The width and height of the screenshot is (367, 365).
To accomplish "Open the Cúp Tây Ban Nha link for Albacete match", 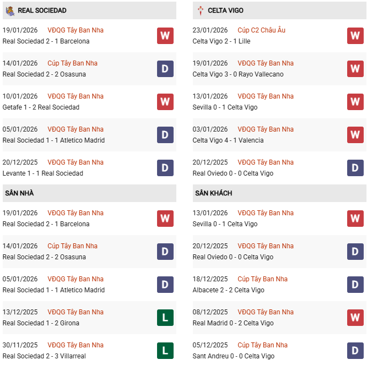I will click(x=262, y=279).
